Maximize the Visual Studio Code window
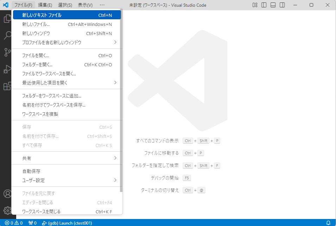This screenshot has width=336, height=226. (311, 5)
